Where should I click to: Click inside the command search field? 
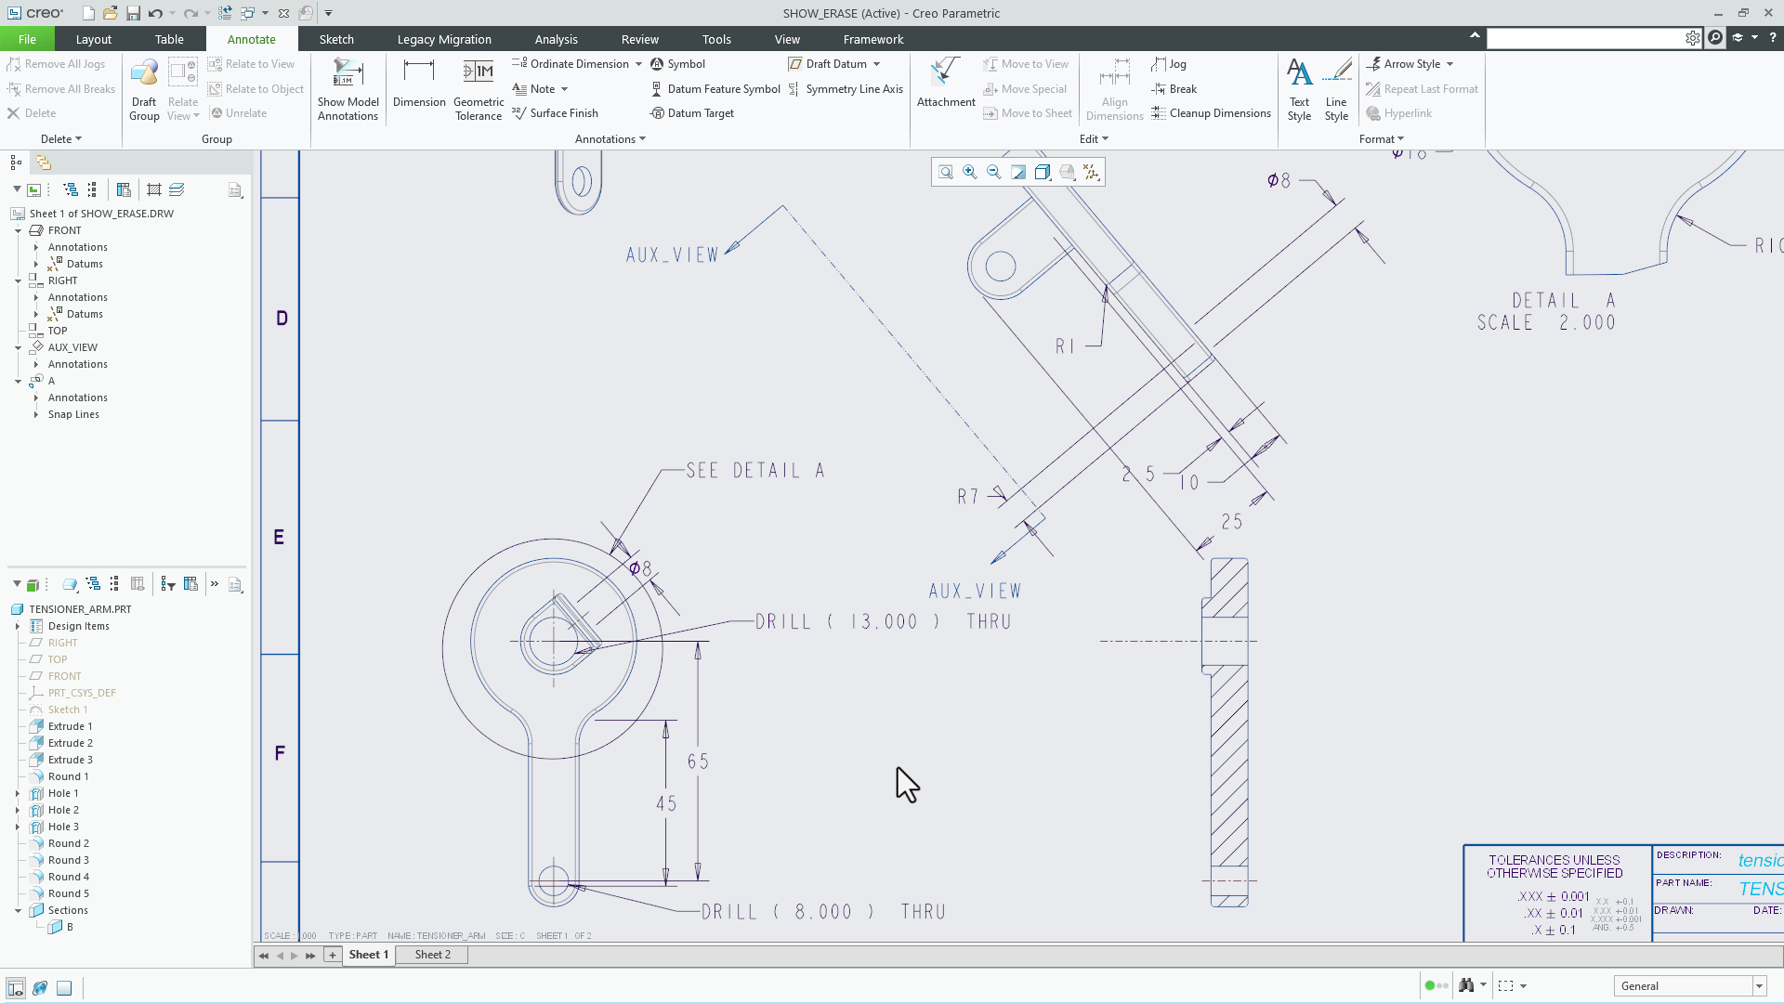pyautogui.click(x=1589, y=39)
